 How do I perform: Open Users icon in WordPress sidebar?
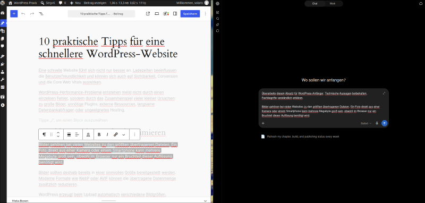tap(3, 72)
